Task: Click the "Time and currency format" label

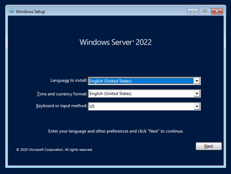Action: click(62, 94)
